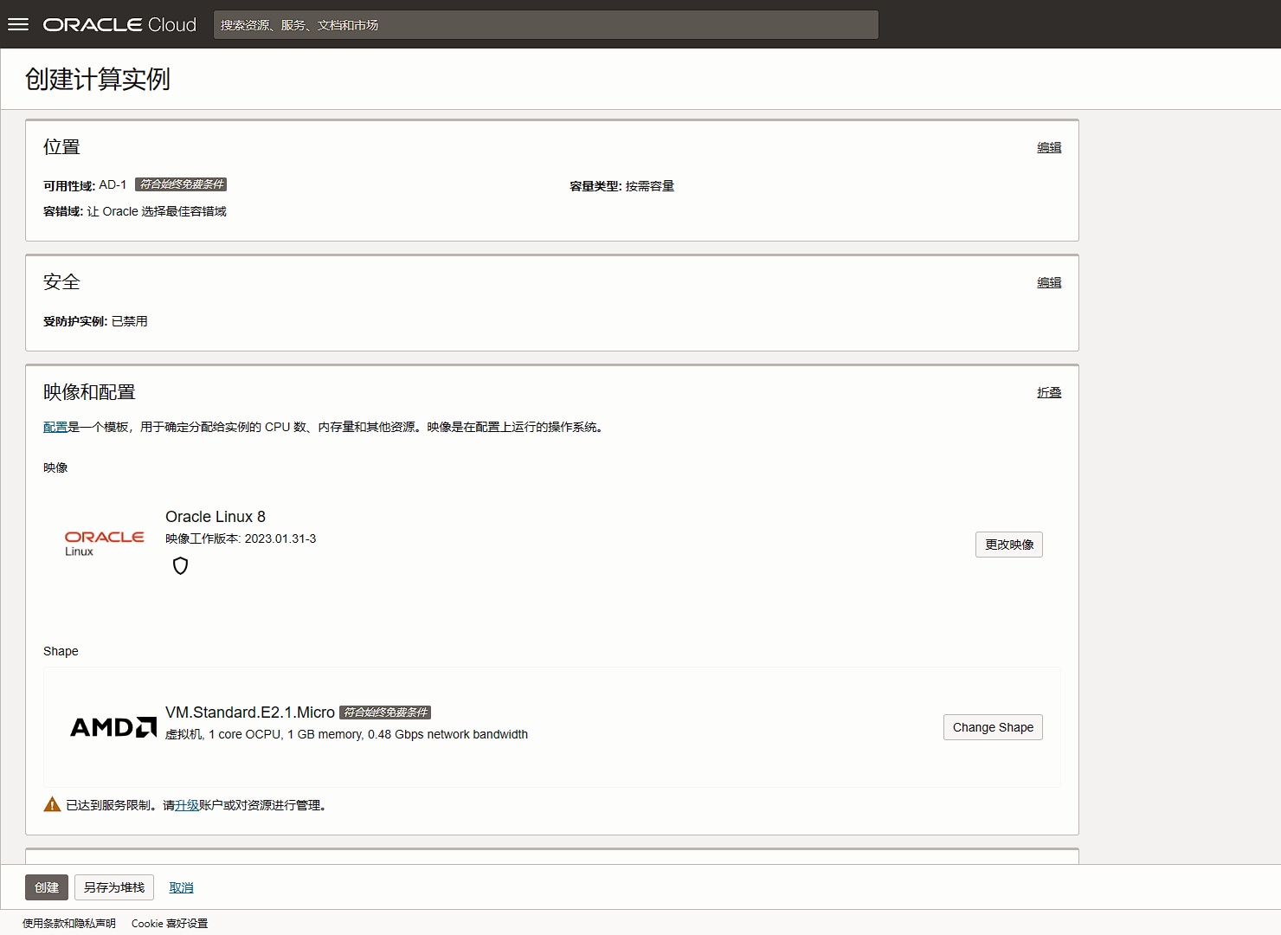Click 更改映像 button
Screen dimensions: 1281x935
point(1008,545)
